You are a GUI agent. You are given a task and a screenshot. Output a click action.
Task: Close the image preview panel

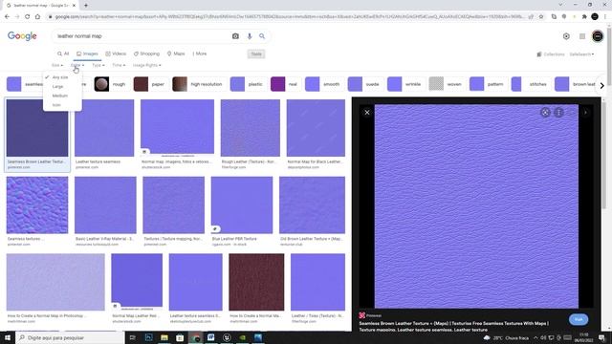[x=367, y=113]
